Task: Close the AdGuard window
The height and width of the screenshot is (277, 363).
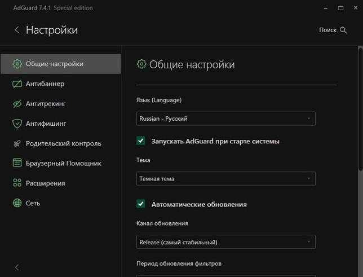Action: click(356, 8)
